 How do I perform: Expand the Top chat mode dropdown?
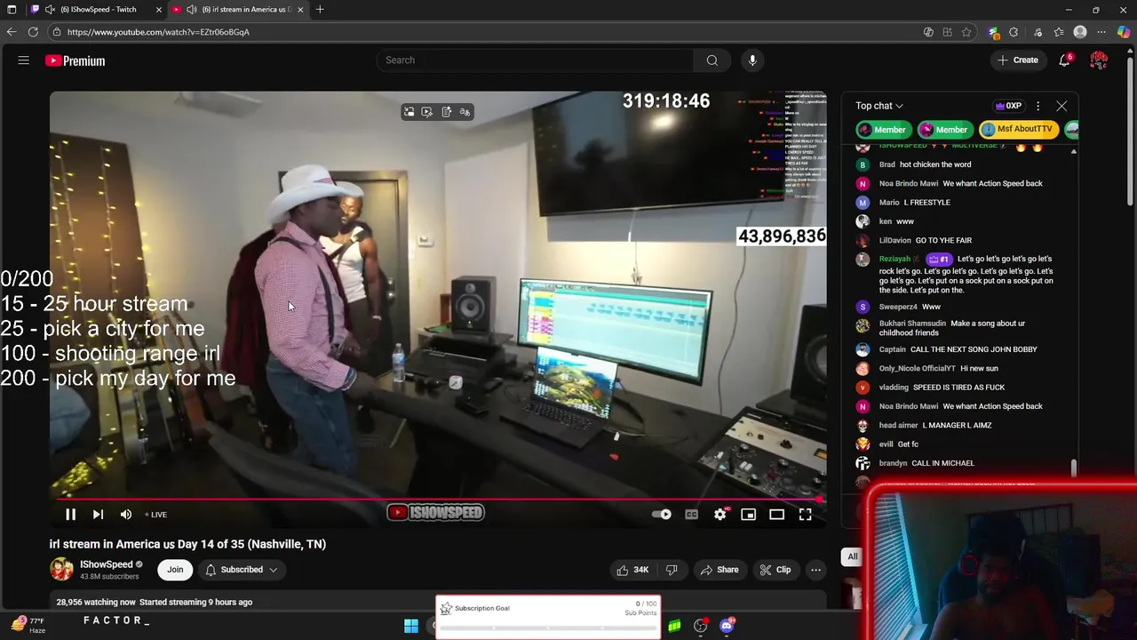(x=879, y=106)
